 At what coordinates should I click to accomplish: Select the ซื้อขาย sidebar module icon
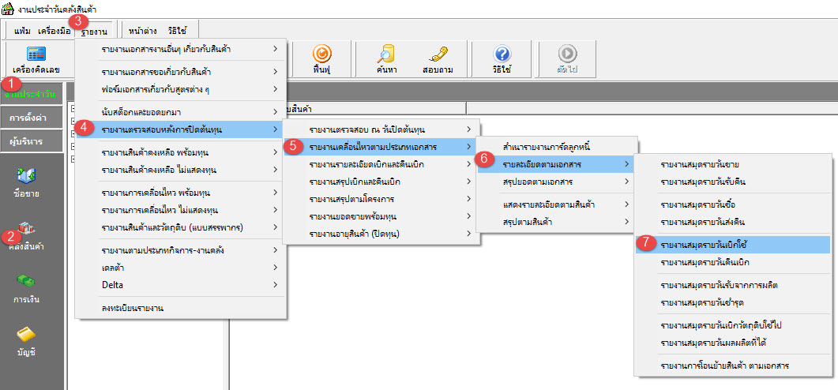pos(28,181)
